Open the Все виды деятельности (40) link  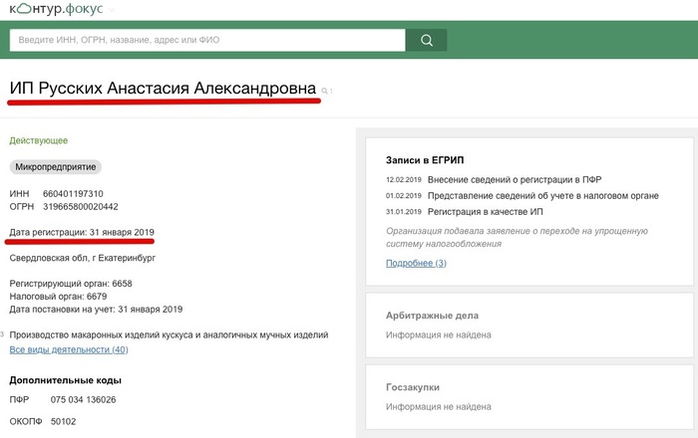(x=69, y=350)
